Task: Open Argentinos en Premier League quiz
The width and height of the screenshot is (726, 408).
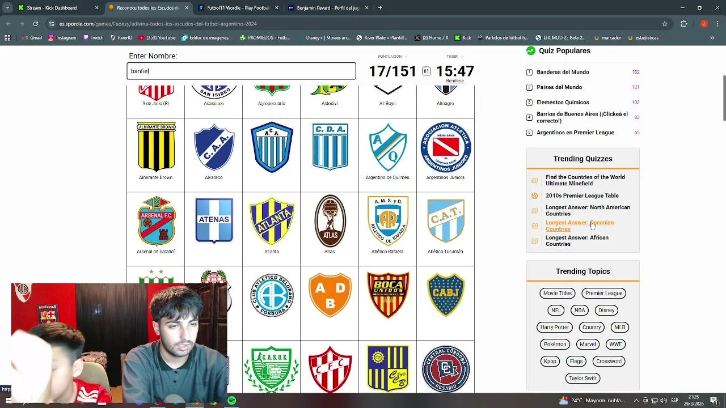Action: 575,133
